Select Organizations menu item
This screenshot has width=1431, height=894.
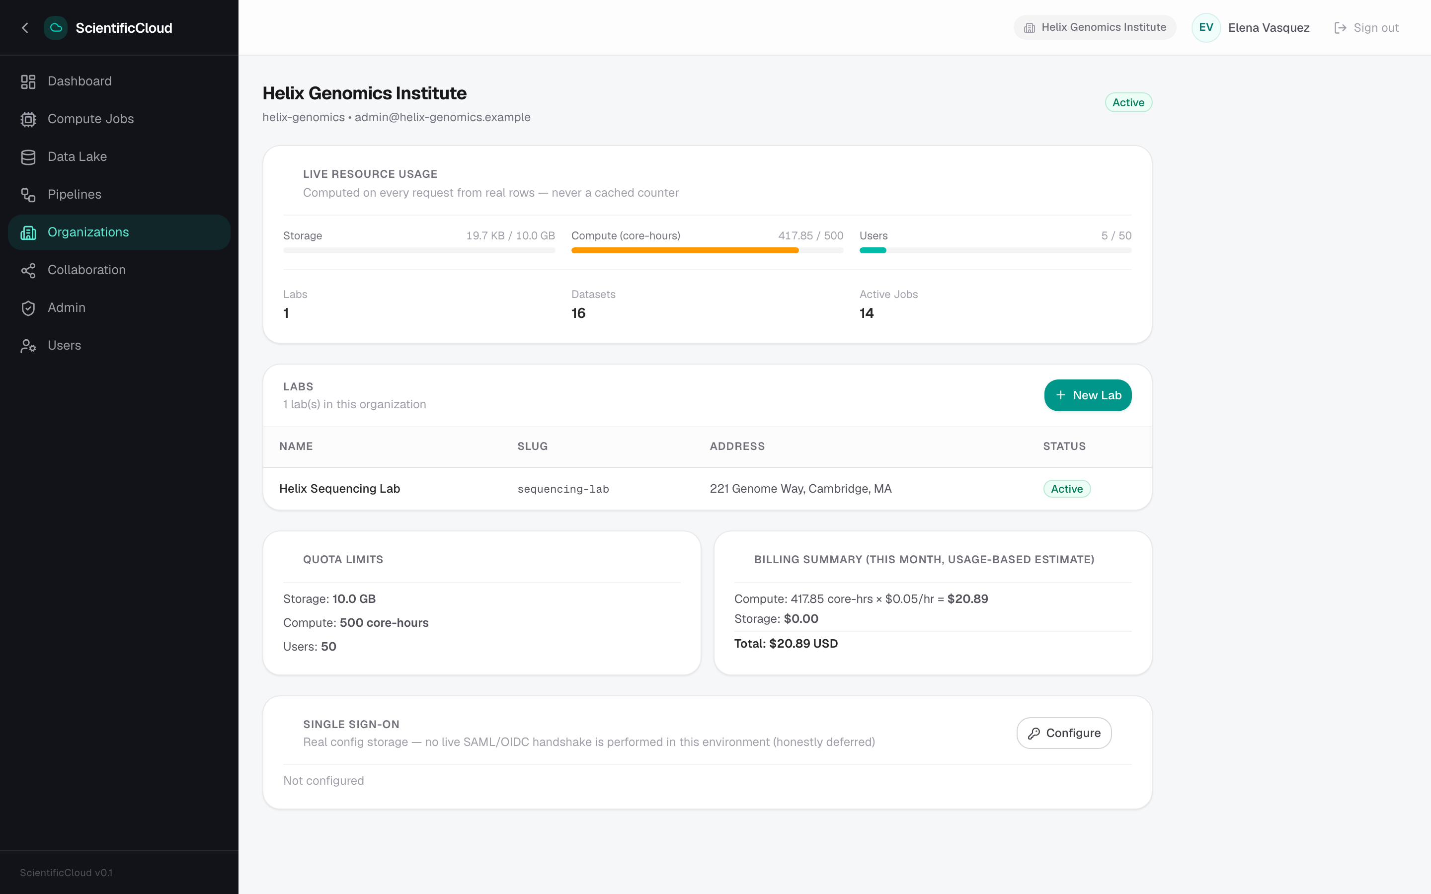tap(119, 232)
